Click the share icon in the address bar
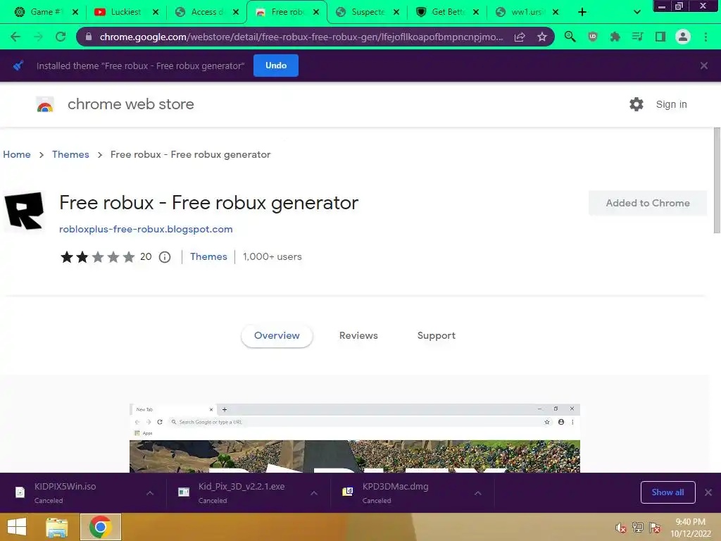The image size is (721, 541). (x=520, y=37)
